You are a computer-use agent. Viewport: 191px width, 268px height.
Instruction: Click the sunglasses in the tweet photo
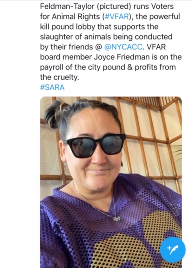95,145
